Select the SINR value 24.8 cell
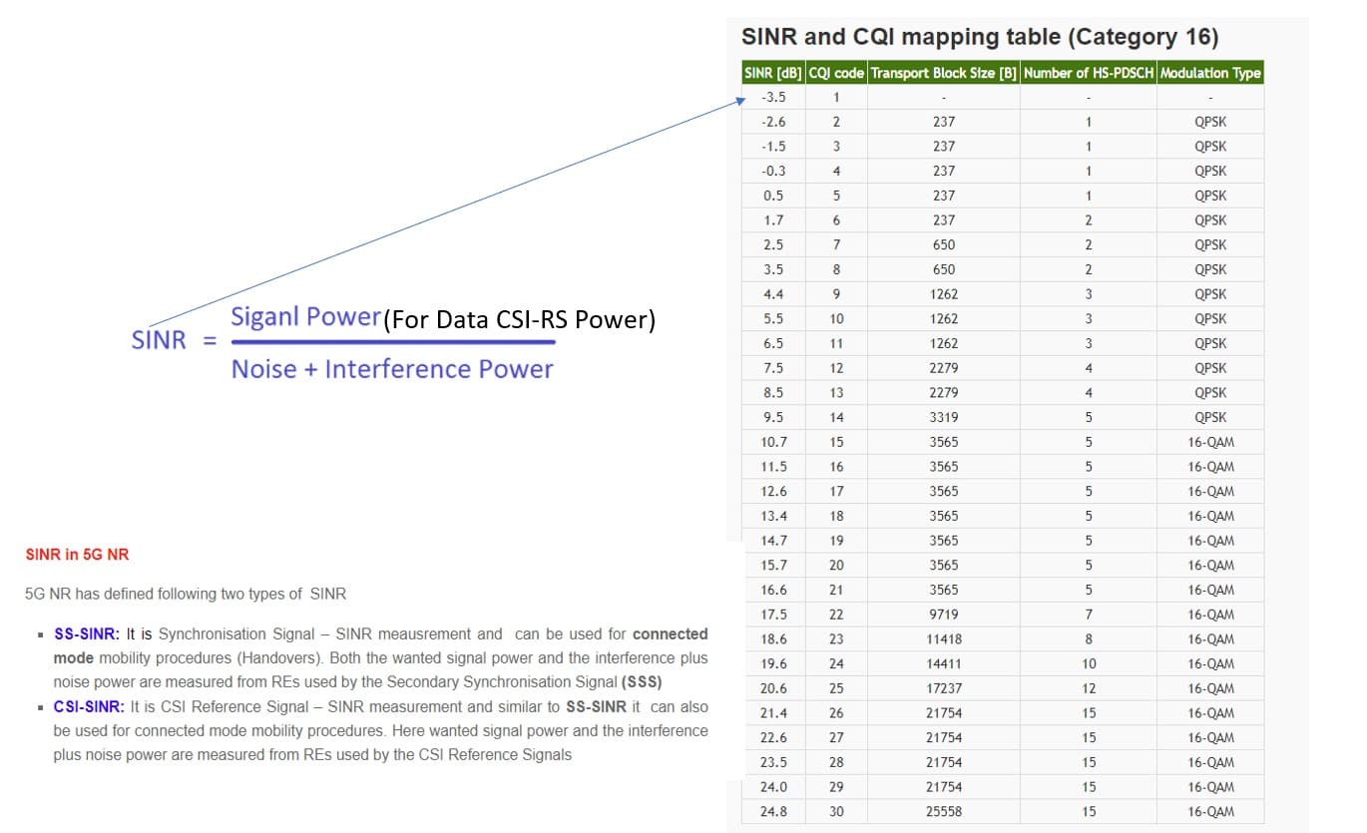Viewport: 1367px width, 833px height. pyautogui.click(x=773, y=812)
